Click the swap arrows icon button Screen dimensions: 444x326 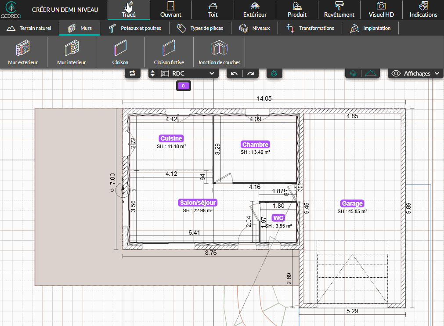(x=133, y=73)
